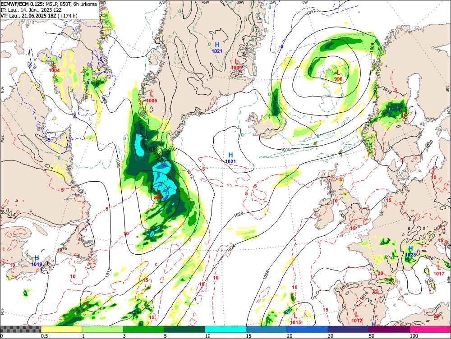Click the red '25' isotherm label over Spain
Screen dimensions: 451x339
[376, 291]
